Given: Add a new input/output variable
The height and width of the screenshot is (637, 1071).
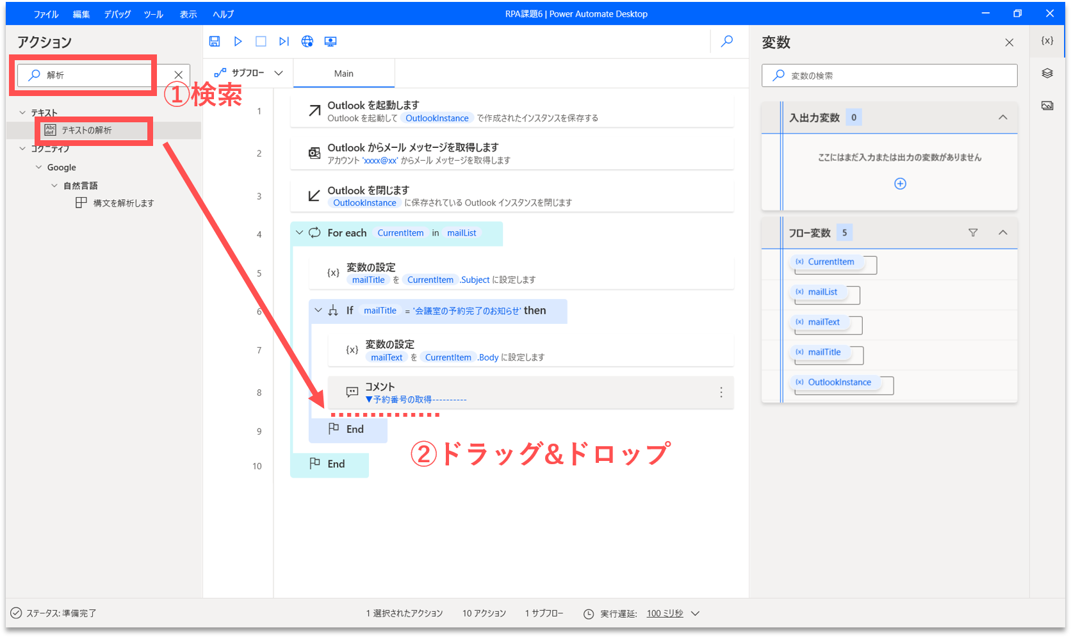Looking at the screenshot, I should point(900,184).
